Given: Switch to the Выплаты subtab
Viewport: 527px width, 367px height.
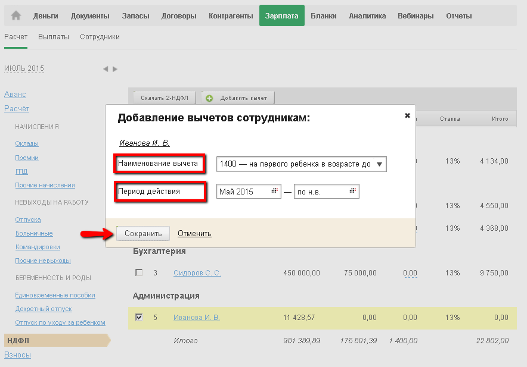Looking at the screenshot, I should coord(54,37).
